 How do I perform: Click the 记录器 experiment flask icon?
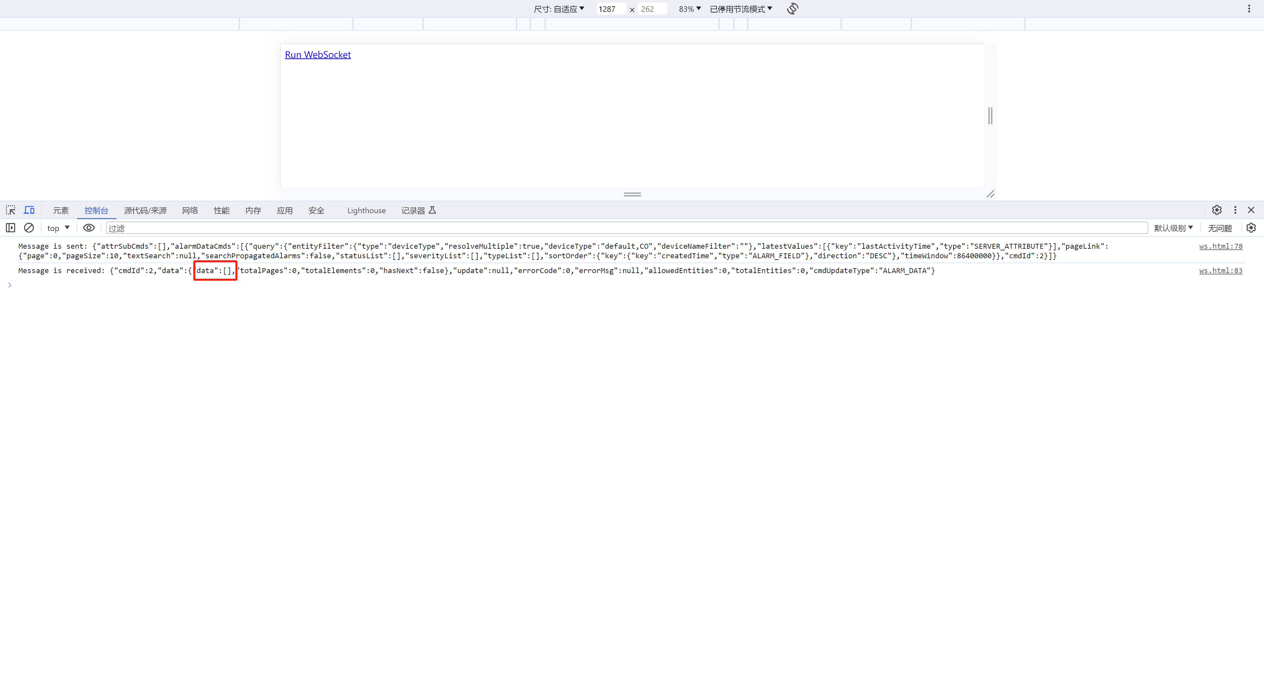pyautogui.click(x=432, y=210)
